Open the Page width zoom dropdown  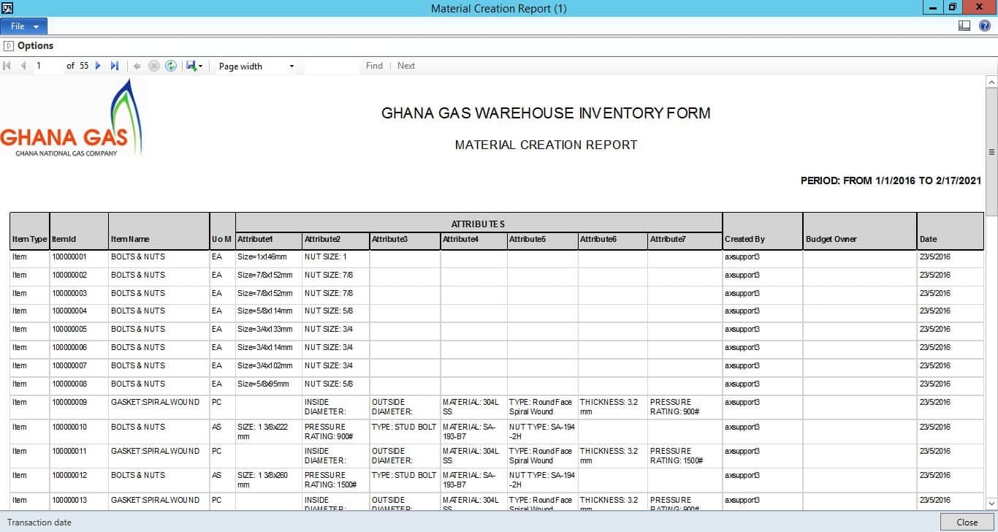click(291, 66)
